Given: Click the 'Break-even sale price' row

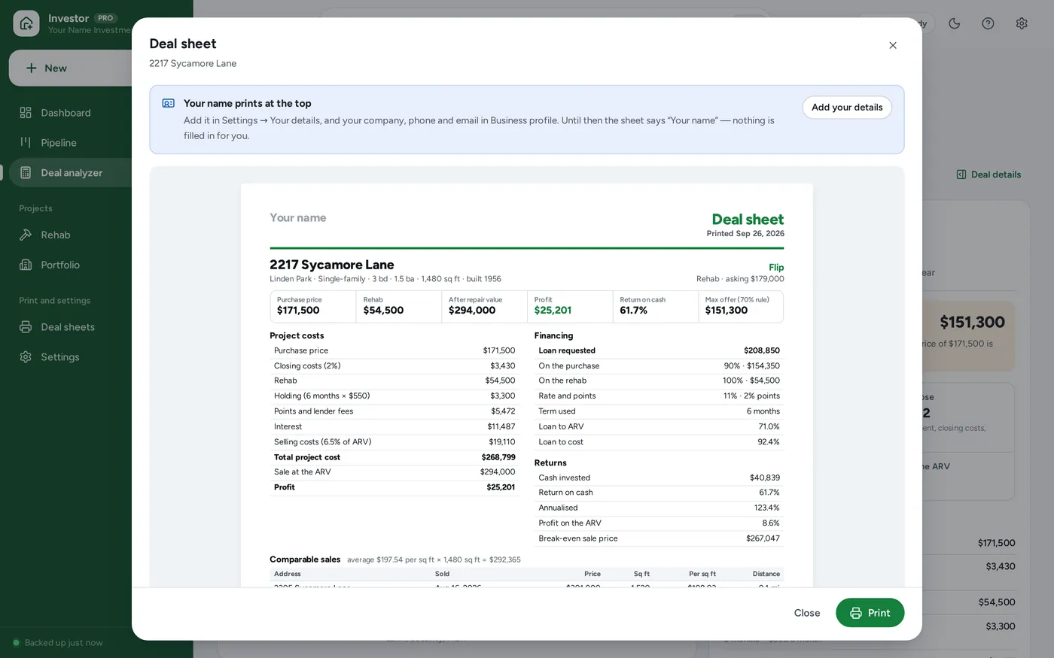Looking at the screenshot, I should point(659,538).
